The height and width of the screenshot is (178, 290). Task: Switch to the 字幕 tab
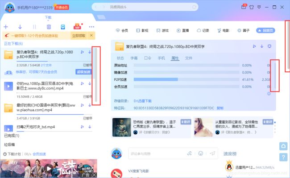pos(134,58)
